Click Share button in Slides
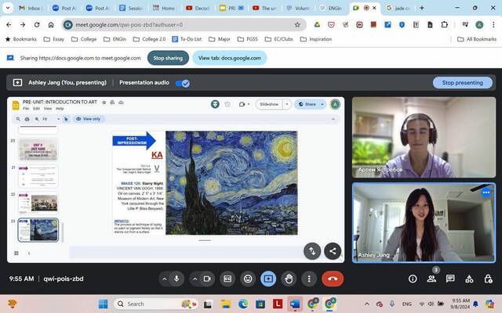Screen dimensions: 502x313 (307, 104)
